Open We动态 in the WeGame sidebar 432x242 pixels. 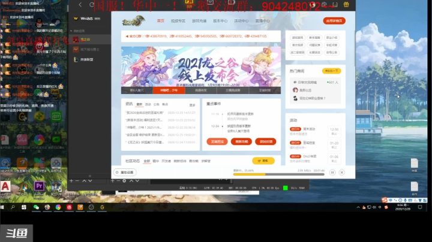[87, 19]
